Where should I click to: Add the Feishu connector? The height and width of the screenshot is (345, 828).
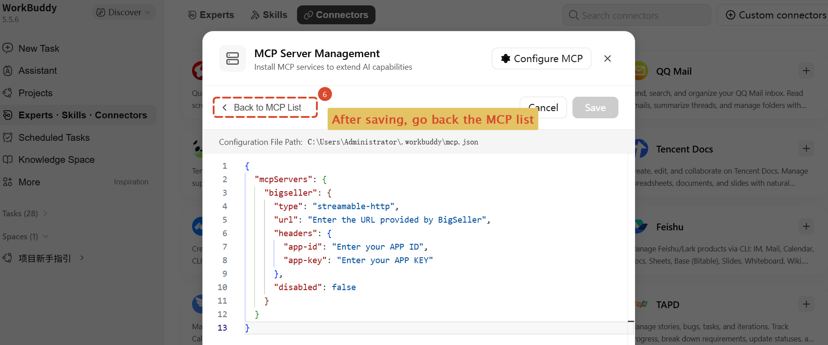806,226
